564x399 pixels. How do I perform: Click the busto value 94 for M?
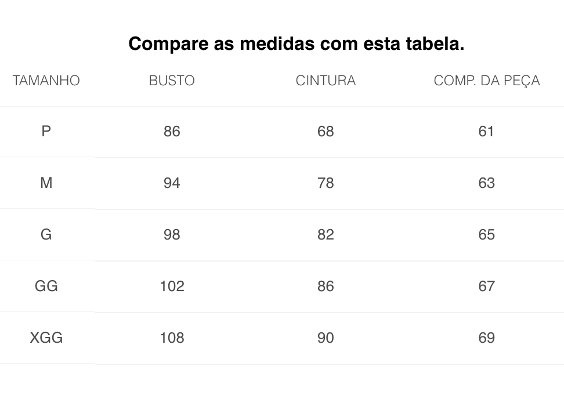click(x=172, y=183)
